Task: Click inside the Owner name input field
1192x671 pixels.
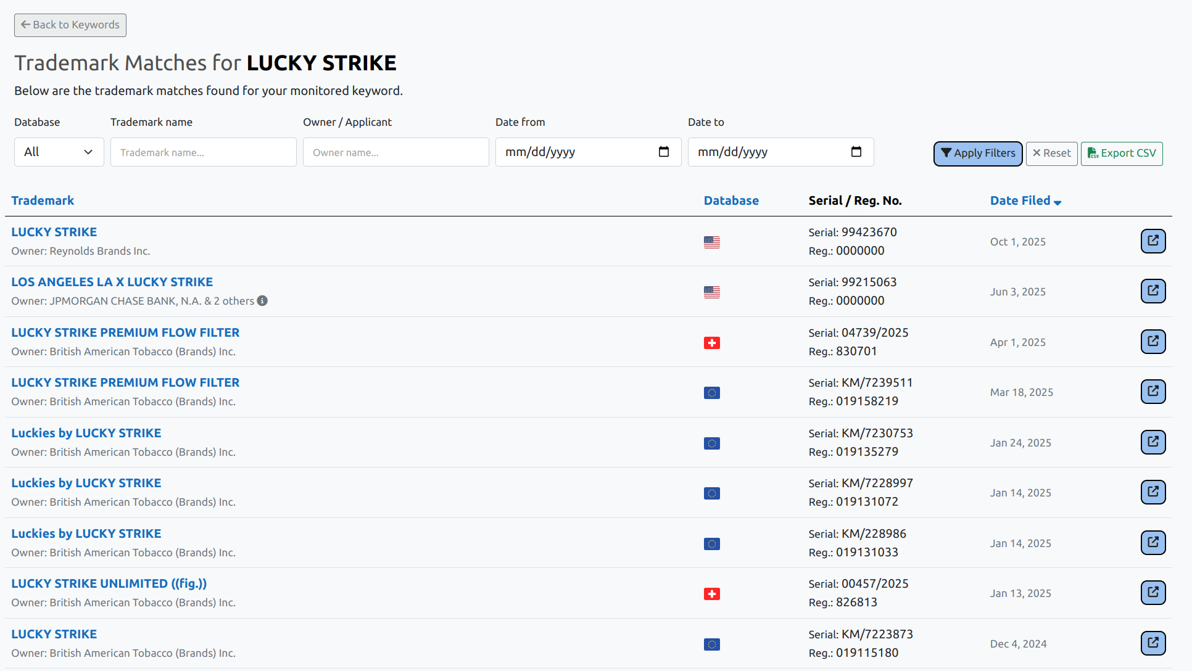Action: (x=395, y=152)
